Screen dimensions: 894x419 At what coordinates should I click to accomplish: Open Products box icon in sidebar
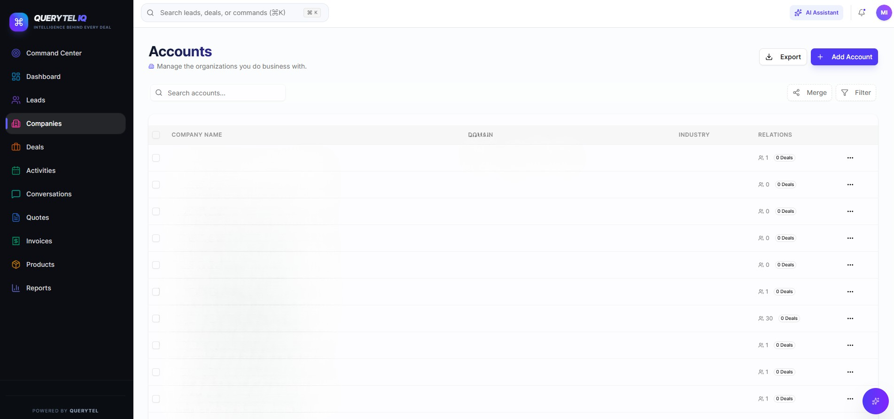(16, 264)
